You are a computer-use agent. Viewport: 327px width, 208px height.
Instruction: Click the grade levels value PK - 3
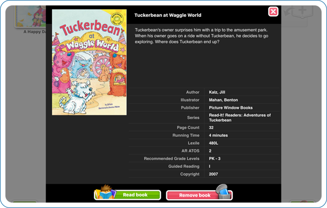[x=215, y=158]
